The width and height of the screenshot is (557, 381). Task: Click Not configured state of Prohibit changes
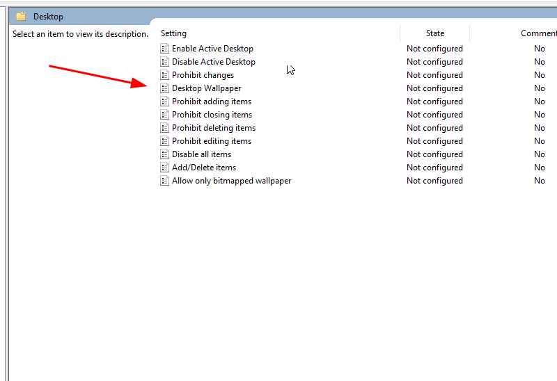(434, 75)
